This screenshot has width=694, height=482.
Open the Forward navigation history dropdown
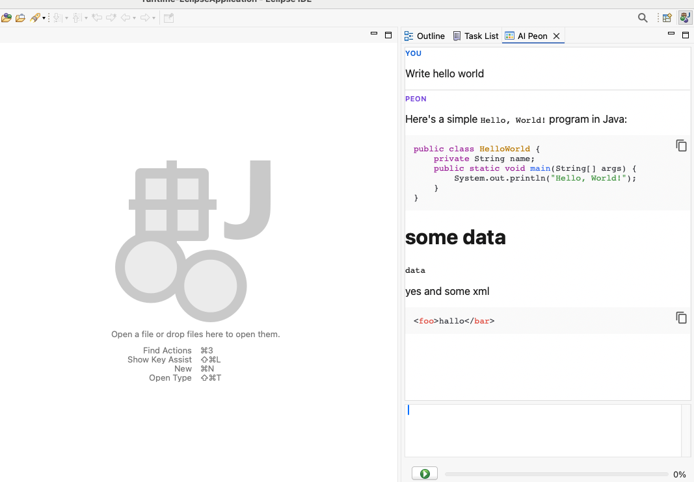tap(154, 18)
